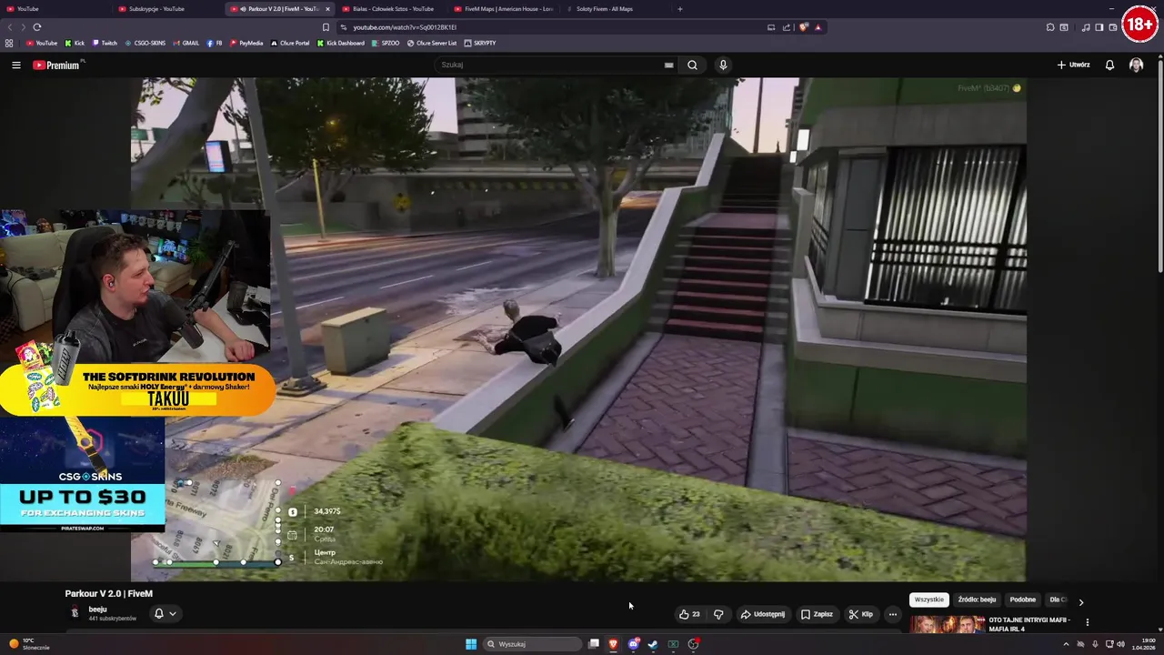The height and width of the screenshot is (655, 1164).
Task: Dislike the video with thumbs down
Action: coord(718,614)
